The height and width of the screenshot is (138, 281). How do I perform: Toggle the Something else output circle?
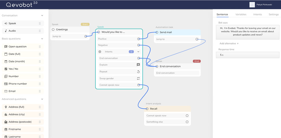tap(187, 122)
